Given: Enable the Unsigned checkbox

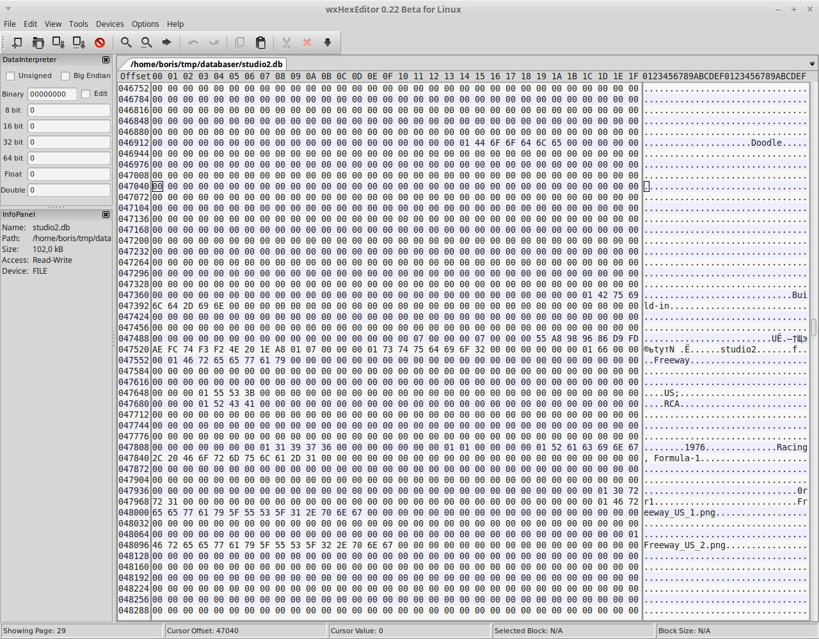Looking at the screenshot, I should pyautogui.click(x=11, y=76).
